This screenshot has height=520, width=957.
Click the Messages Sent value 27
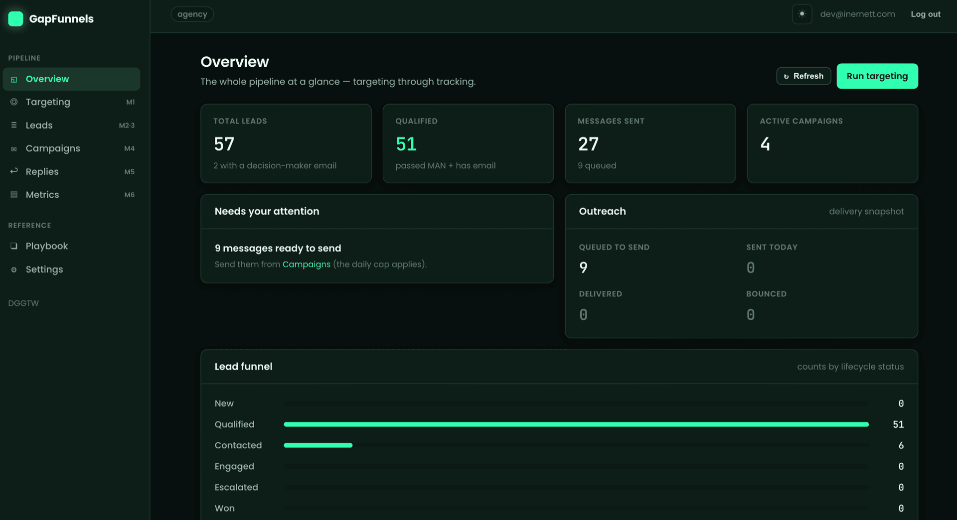[588, 144]
